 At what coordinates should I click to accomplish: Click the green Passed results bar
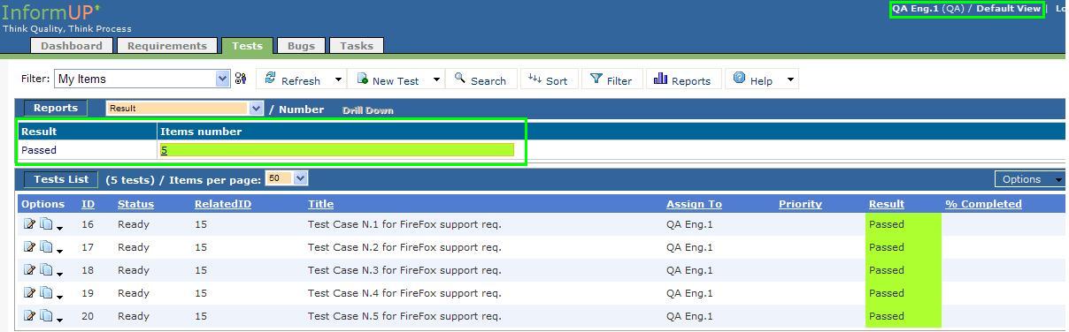point(336,150)
